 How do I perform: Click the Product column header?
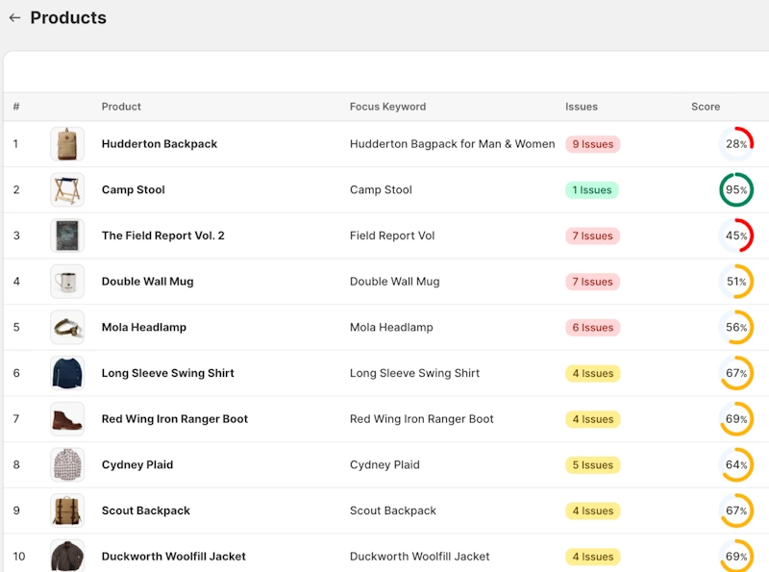(x=121, y=107)
